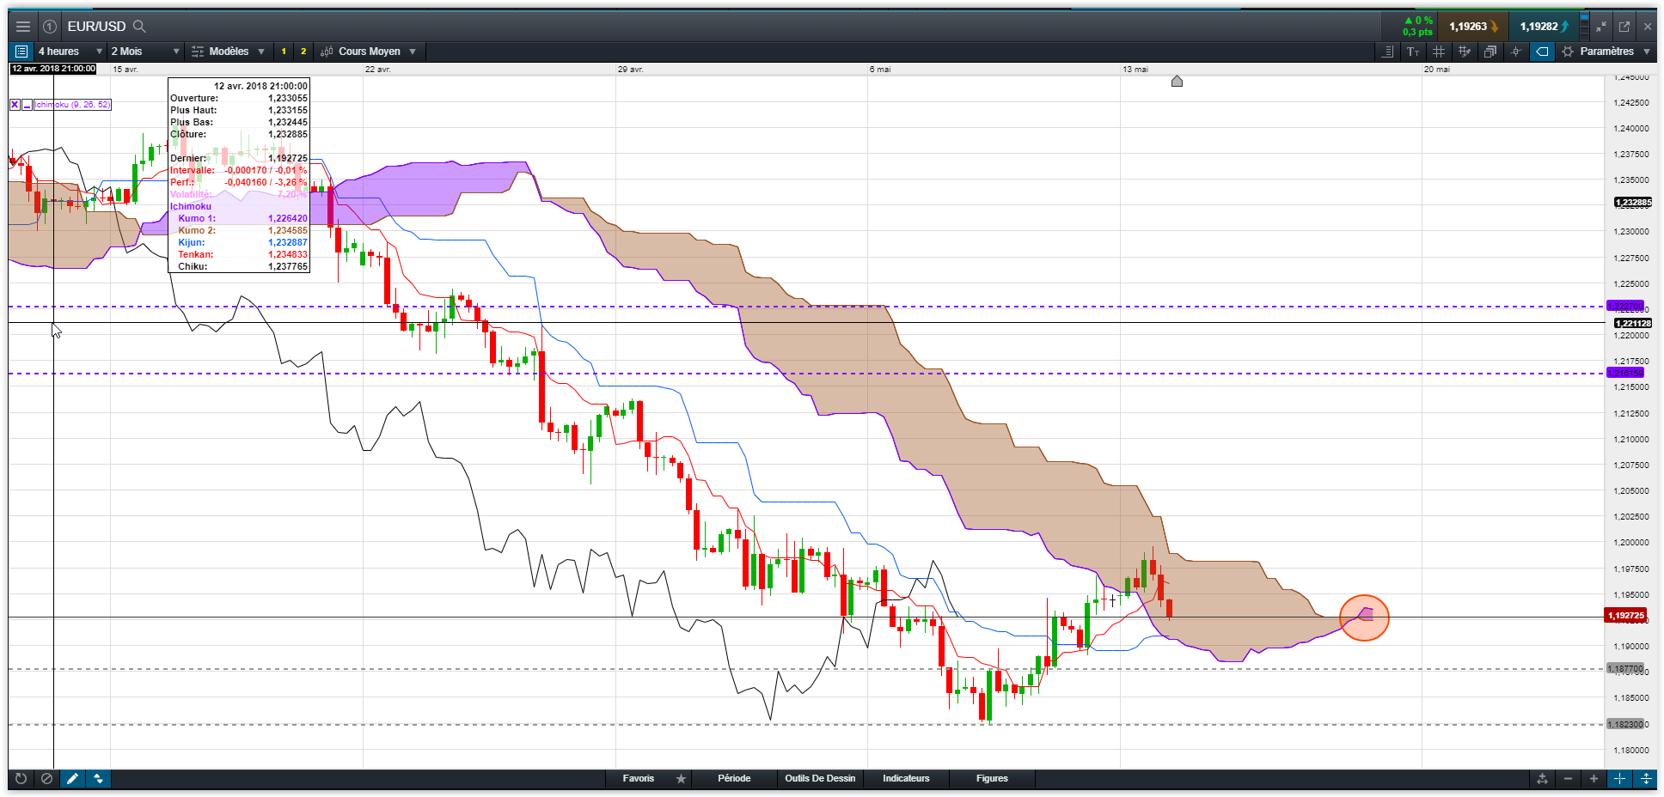The width and height of the screenshot is (1664, 797).
Task: Click the sell price 1,19263 button
Action: pyautogui.click(x=1473, y=27)
